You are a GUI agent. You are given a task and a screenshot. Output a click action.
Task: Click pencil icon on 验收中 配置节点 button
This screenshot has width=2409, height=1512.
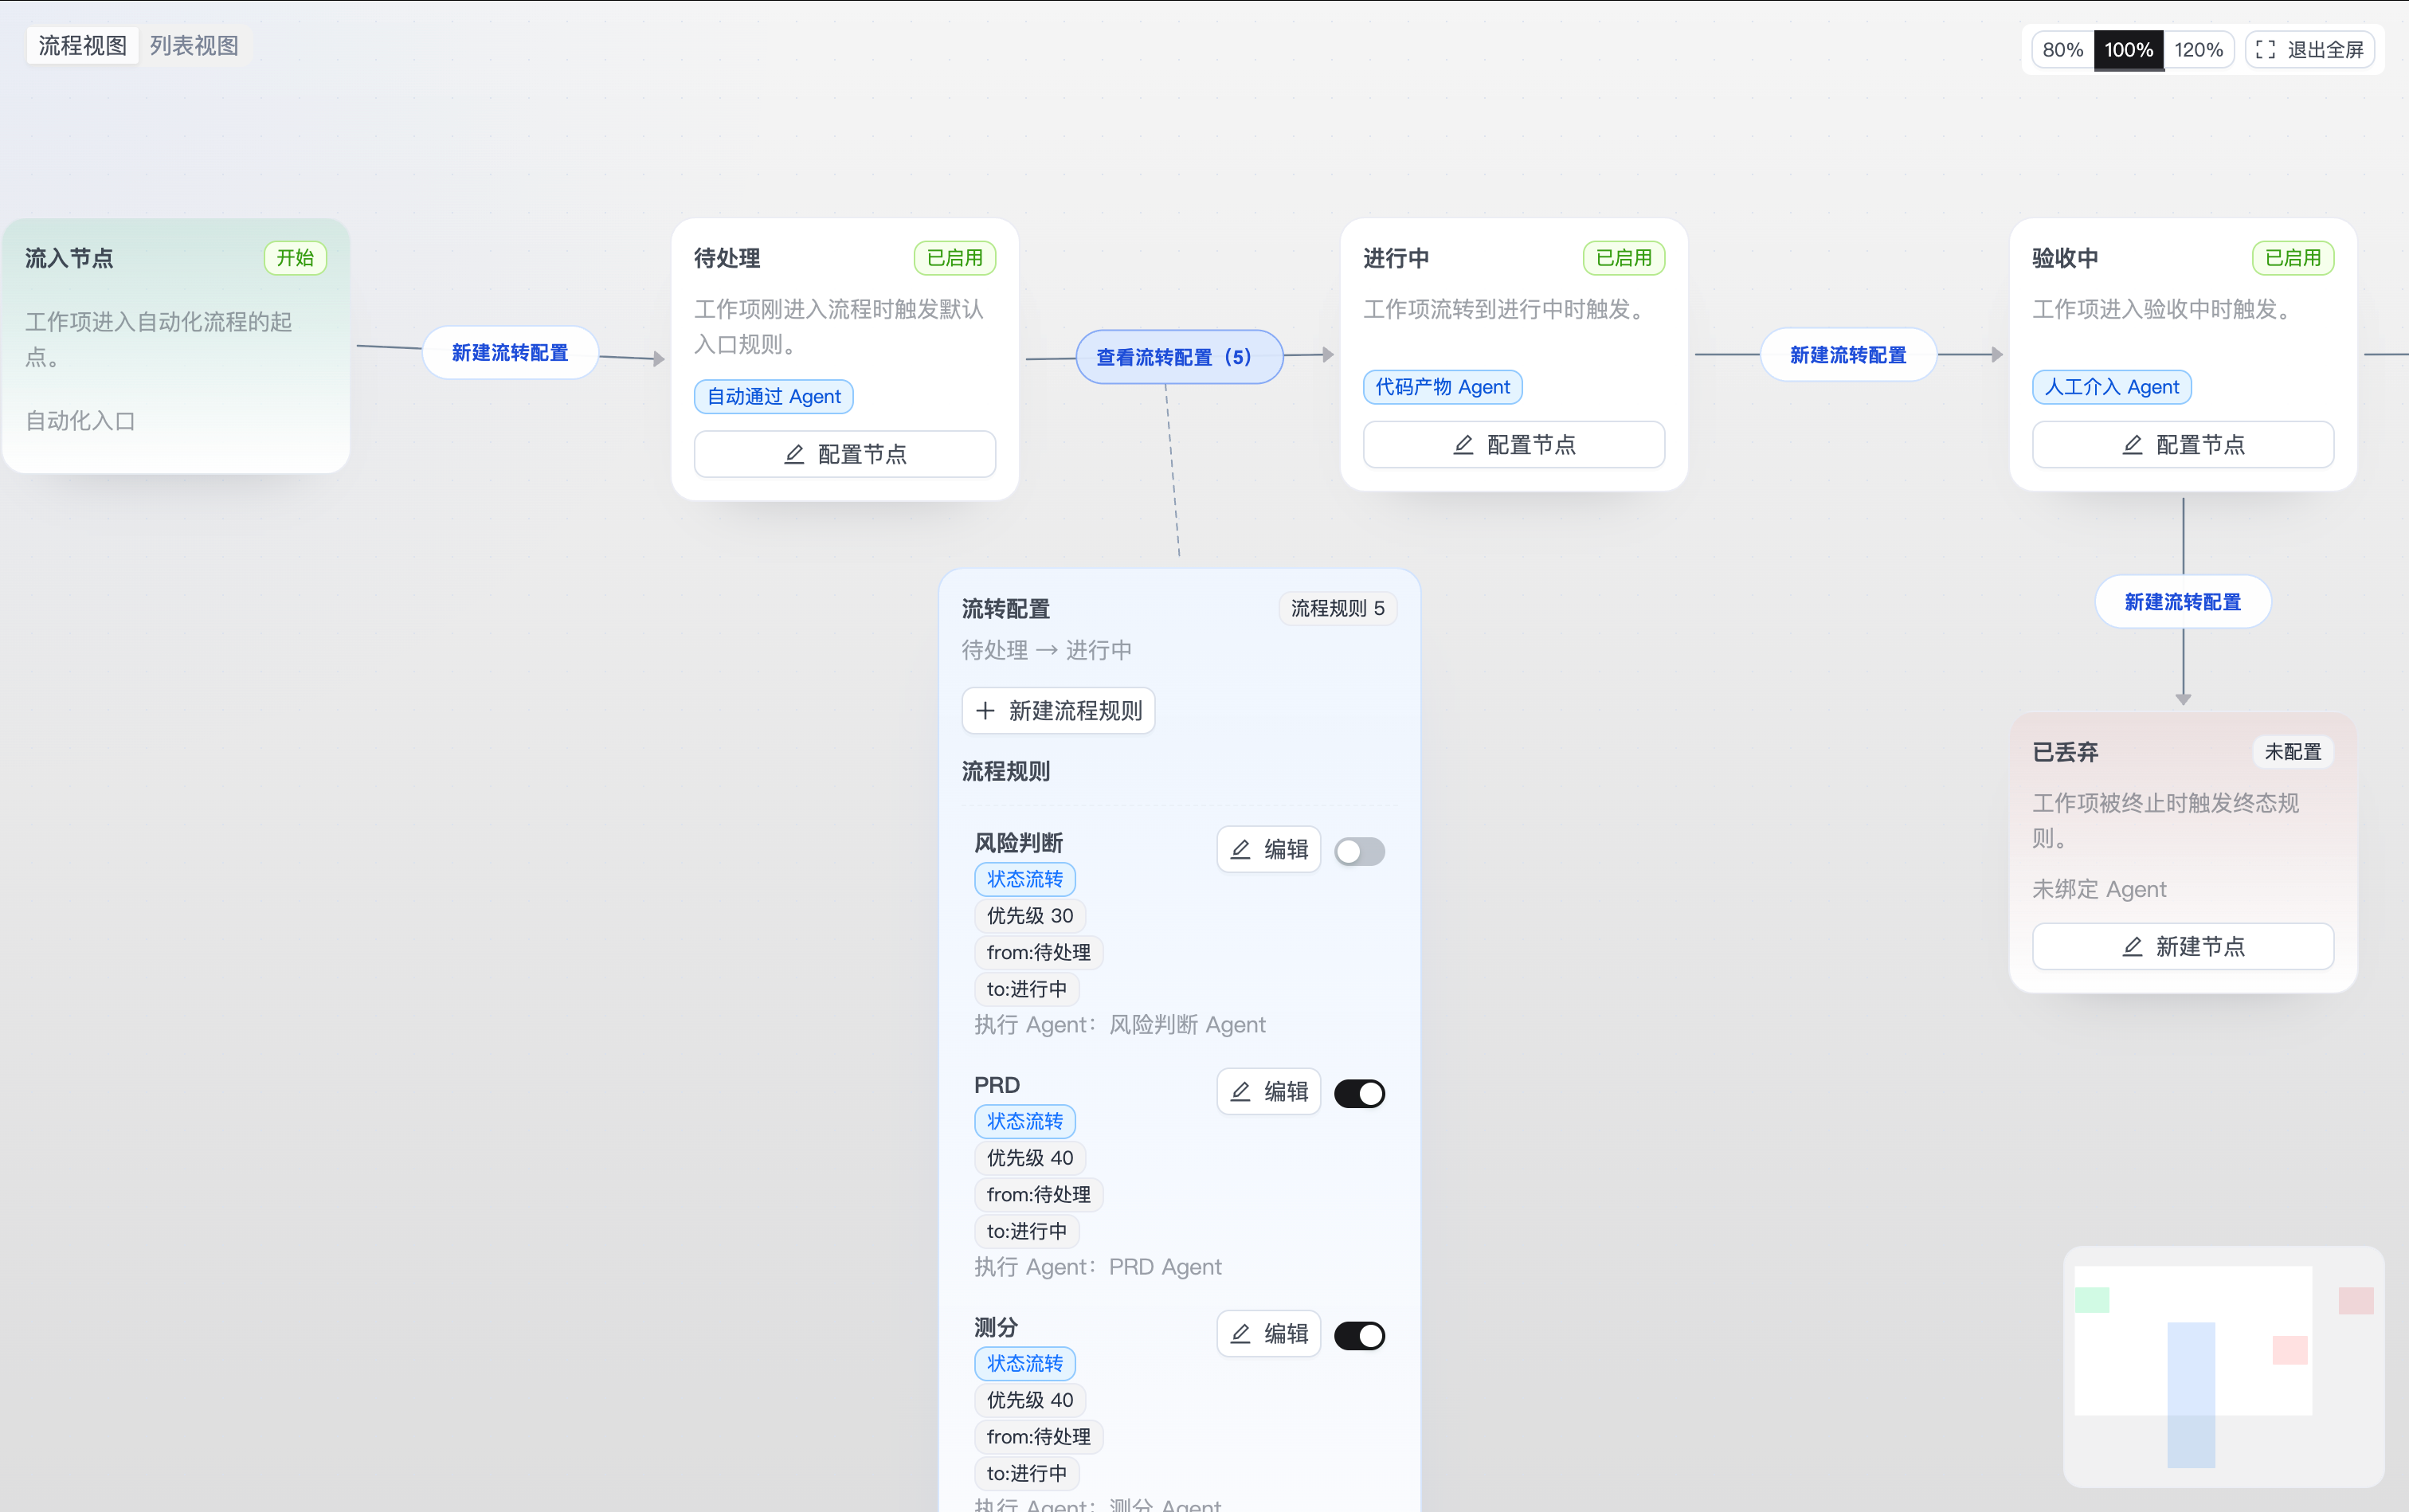(2132, 445)
